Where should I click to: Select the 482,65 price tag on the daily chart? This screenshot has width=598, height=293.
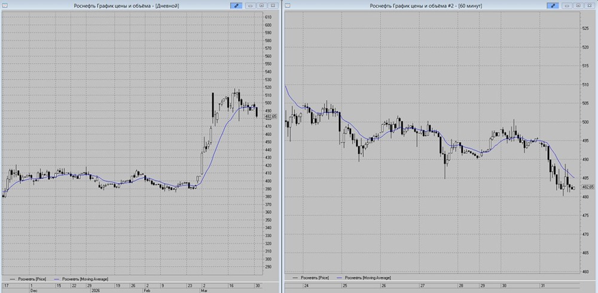[271, 117]
